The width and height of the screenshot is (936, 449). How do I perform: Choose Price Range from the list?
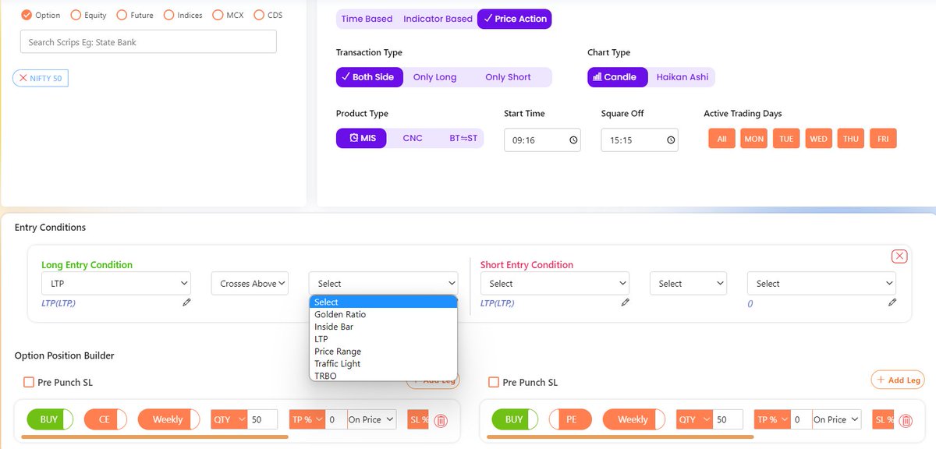pyautogui.click(x=383, y=352)
